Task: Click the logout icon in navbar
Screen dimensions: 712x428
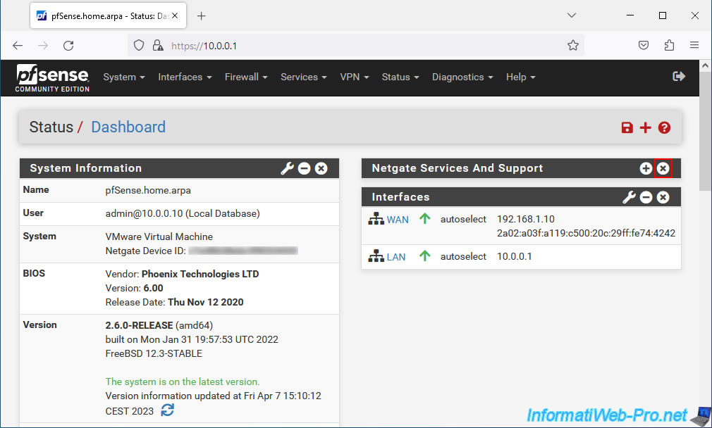Action: pos(678,76)
